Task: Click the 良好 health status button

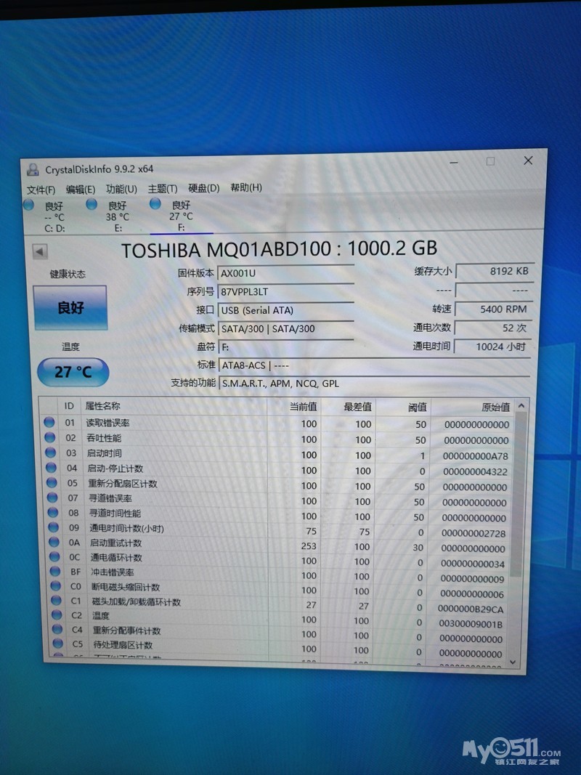Action: click(70, 308)
